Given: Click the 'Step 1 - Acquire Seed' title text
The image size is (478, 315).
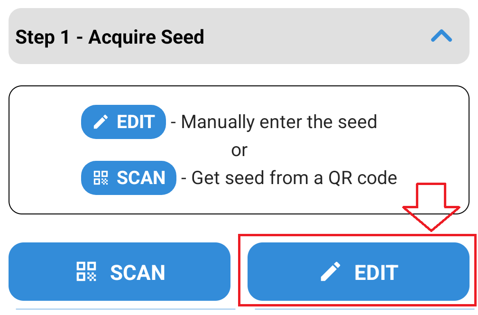Looking at the screenshot, I should tap(110, 37).
